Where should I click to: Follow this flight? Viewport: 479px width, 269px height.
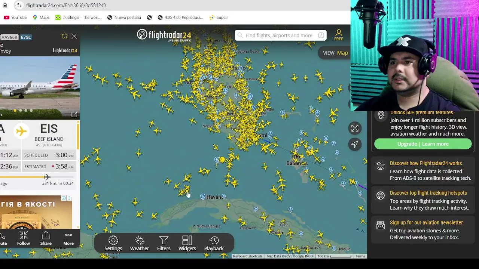[23, 238]
